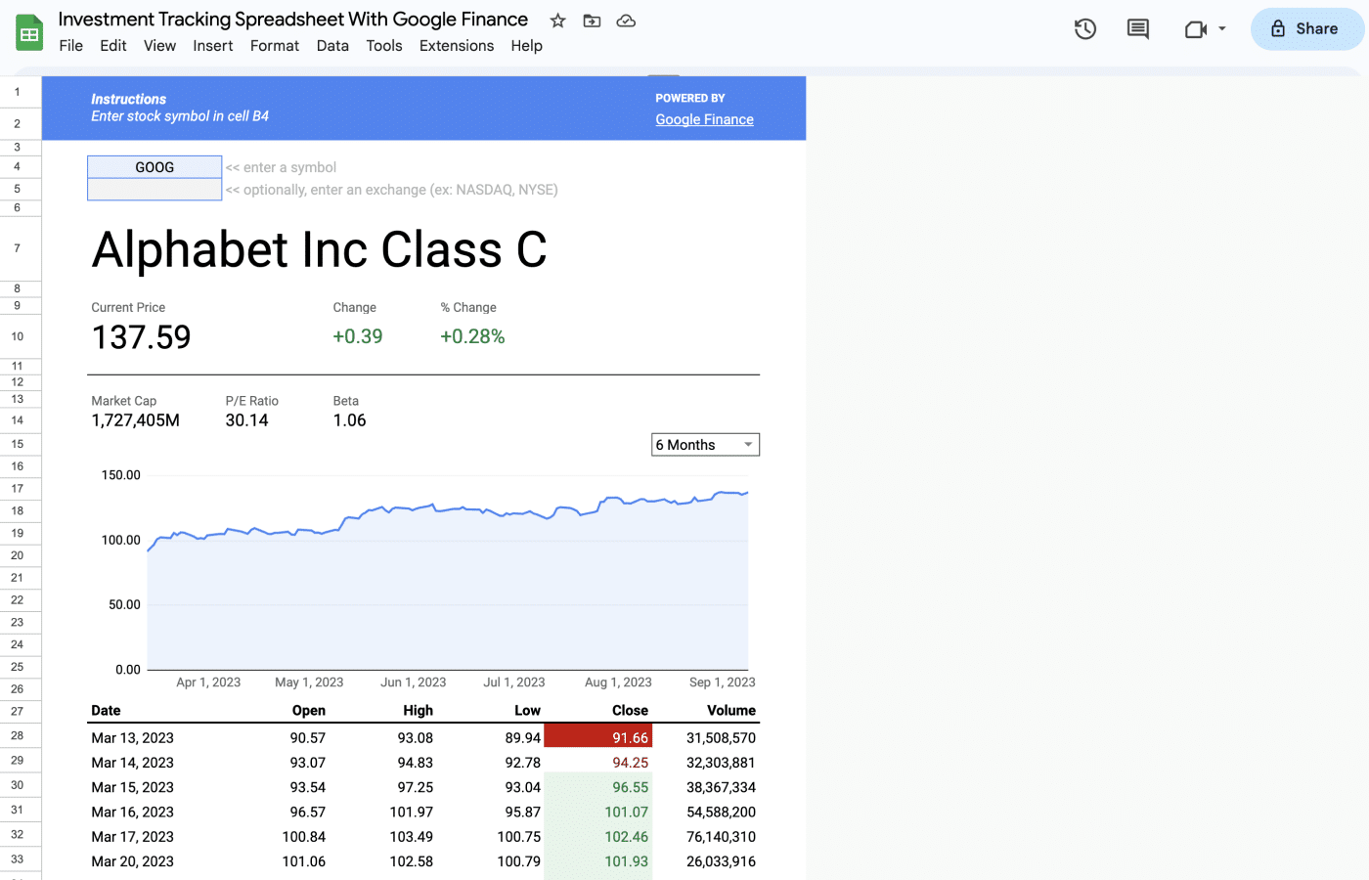Select beta value 1.06

pyautogui.click(x=349, y=420)
